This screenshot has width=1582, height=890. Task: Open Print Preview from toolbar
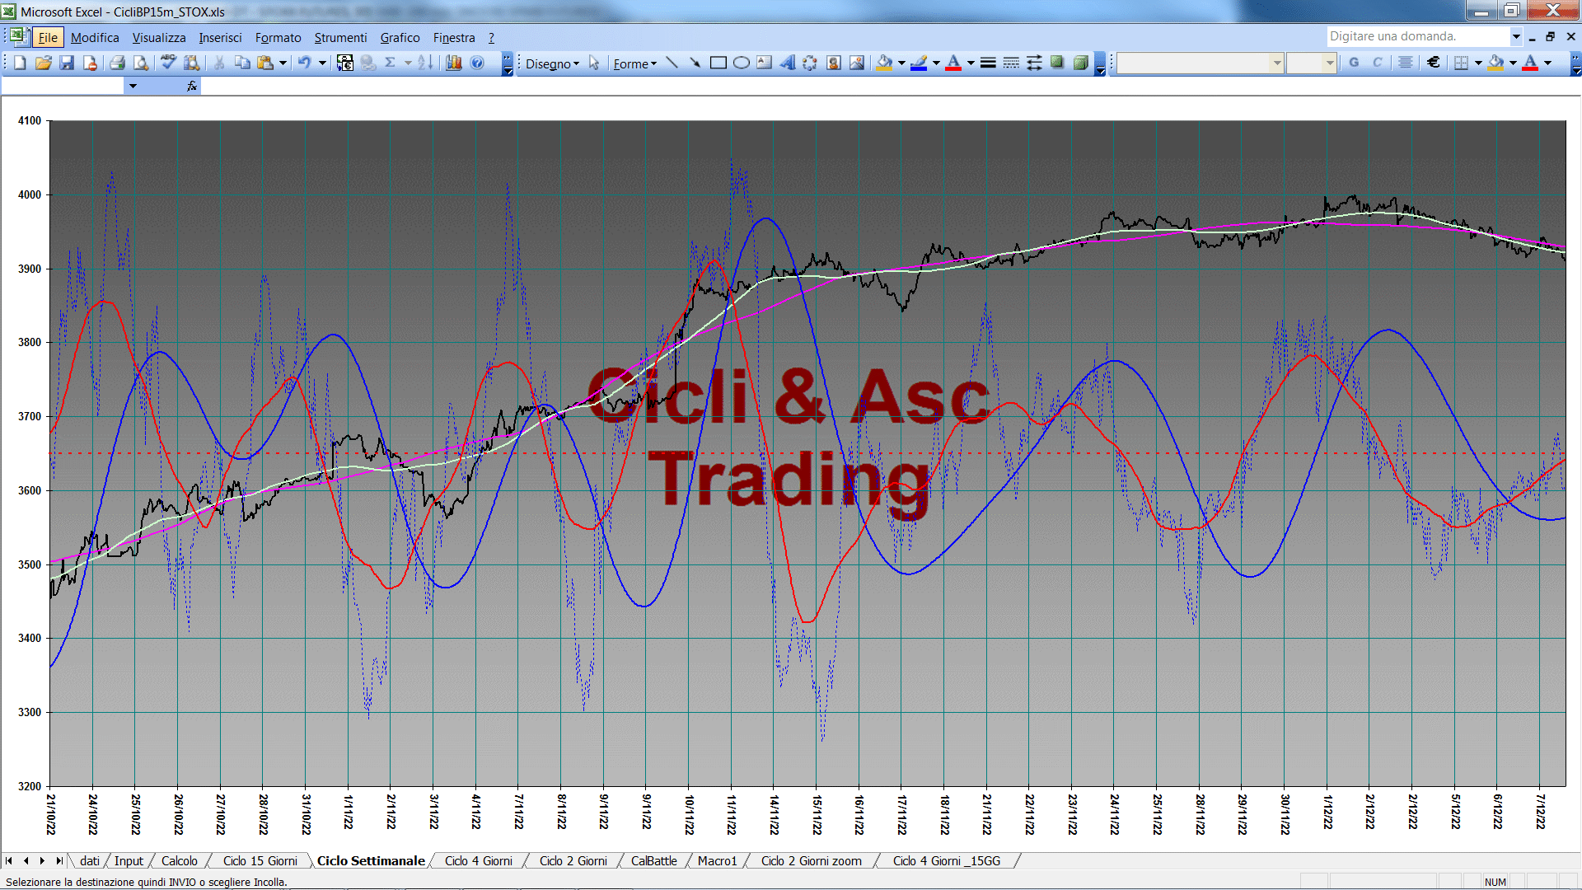[141, 63]
